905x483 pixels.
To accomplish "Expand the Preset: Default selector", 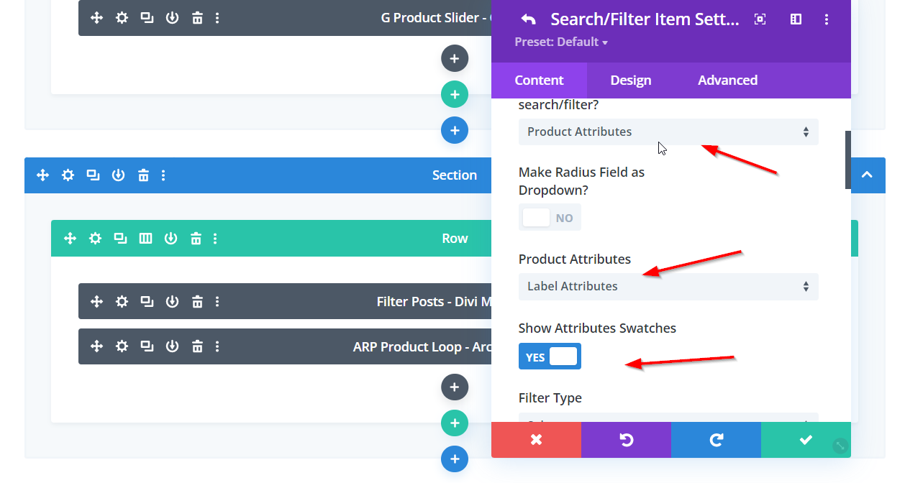I will [561, 42].
